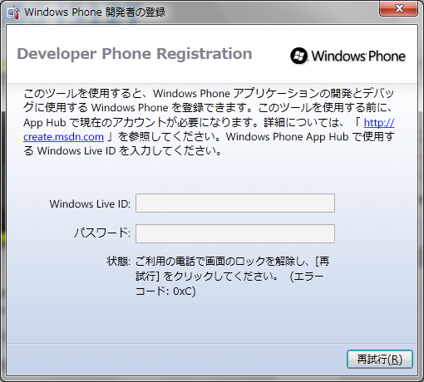This screenshot has height=382, width=424.
Task: Focus the Windows Live ID input field
Action: 235,203
